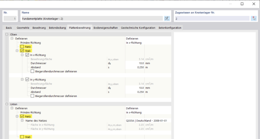Select Primäre Richtung value under Unten
The width and height of the screenshot is (260, 139).
click(148, 112)
